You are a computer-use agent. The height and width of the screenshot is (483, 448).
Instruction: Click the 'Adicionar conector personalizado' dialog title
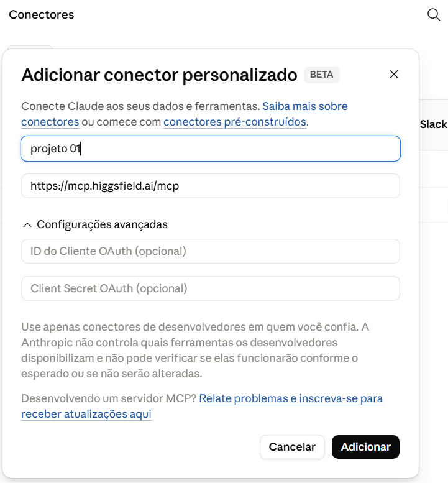tap(159, 75)
